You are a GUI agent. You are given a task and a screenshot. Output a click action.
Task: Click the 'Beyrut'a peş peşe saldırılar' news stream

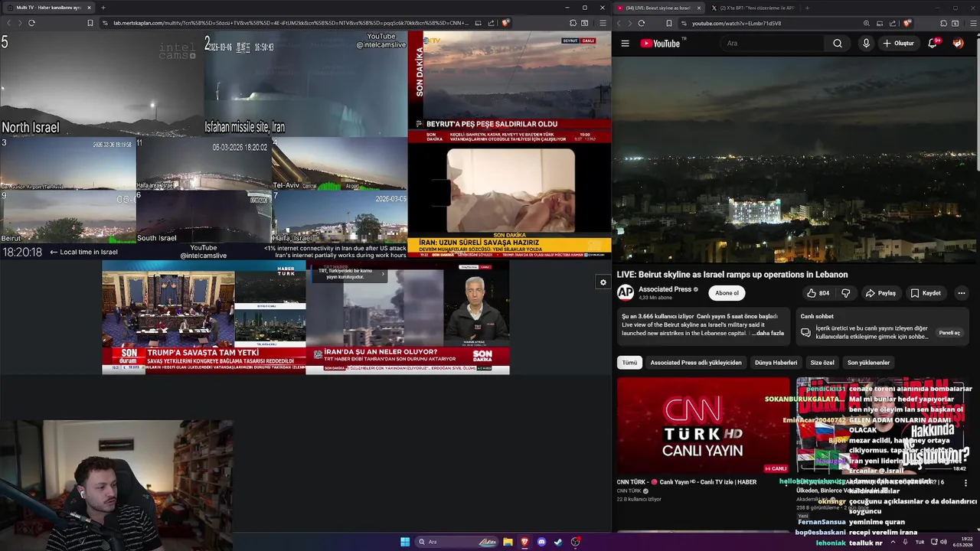509,87
